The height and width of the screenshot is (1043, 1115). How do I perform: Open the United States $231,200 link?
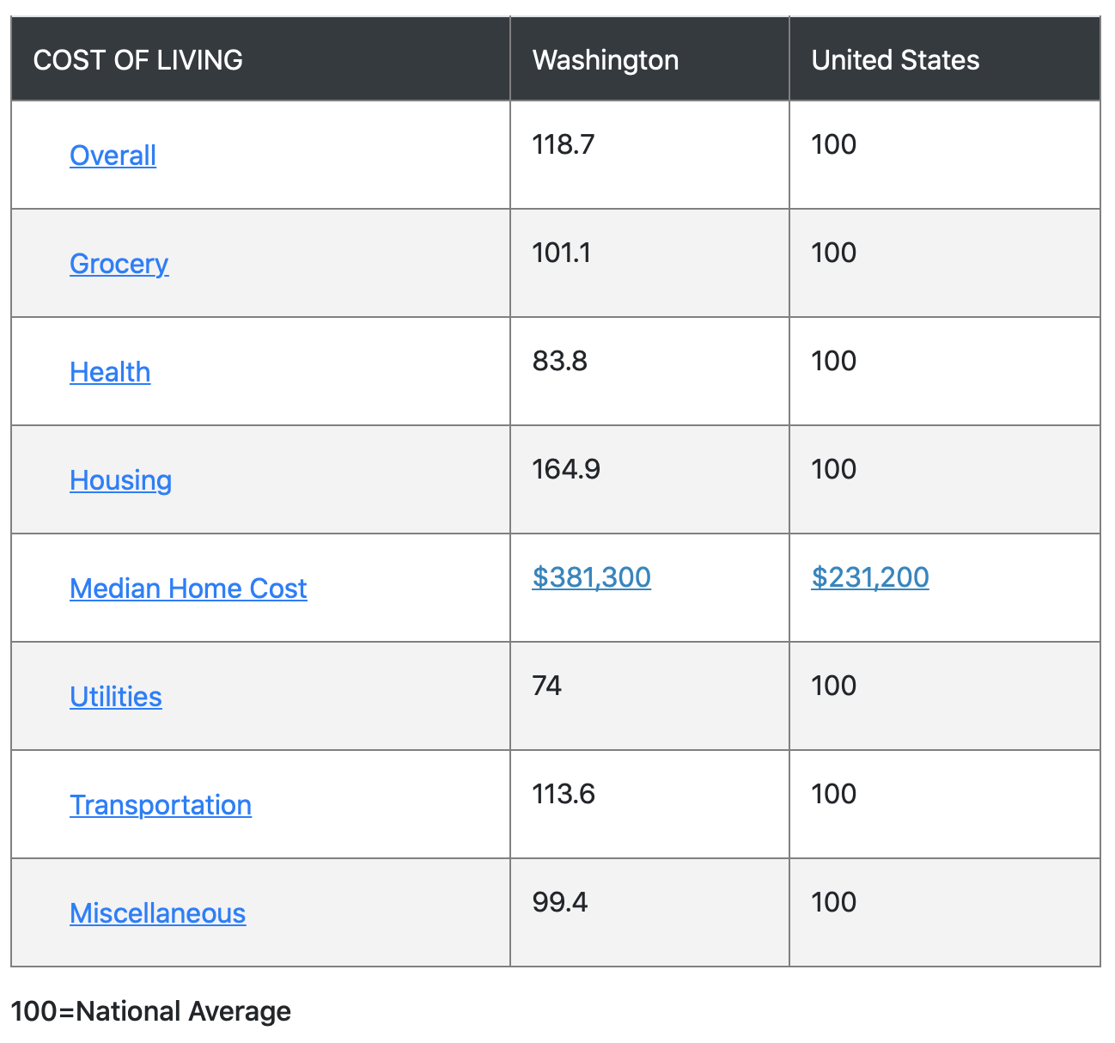870,576
